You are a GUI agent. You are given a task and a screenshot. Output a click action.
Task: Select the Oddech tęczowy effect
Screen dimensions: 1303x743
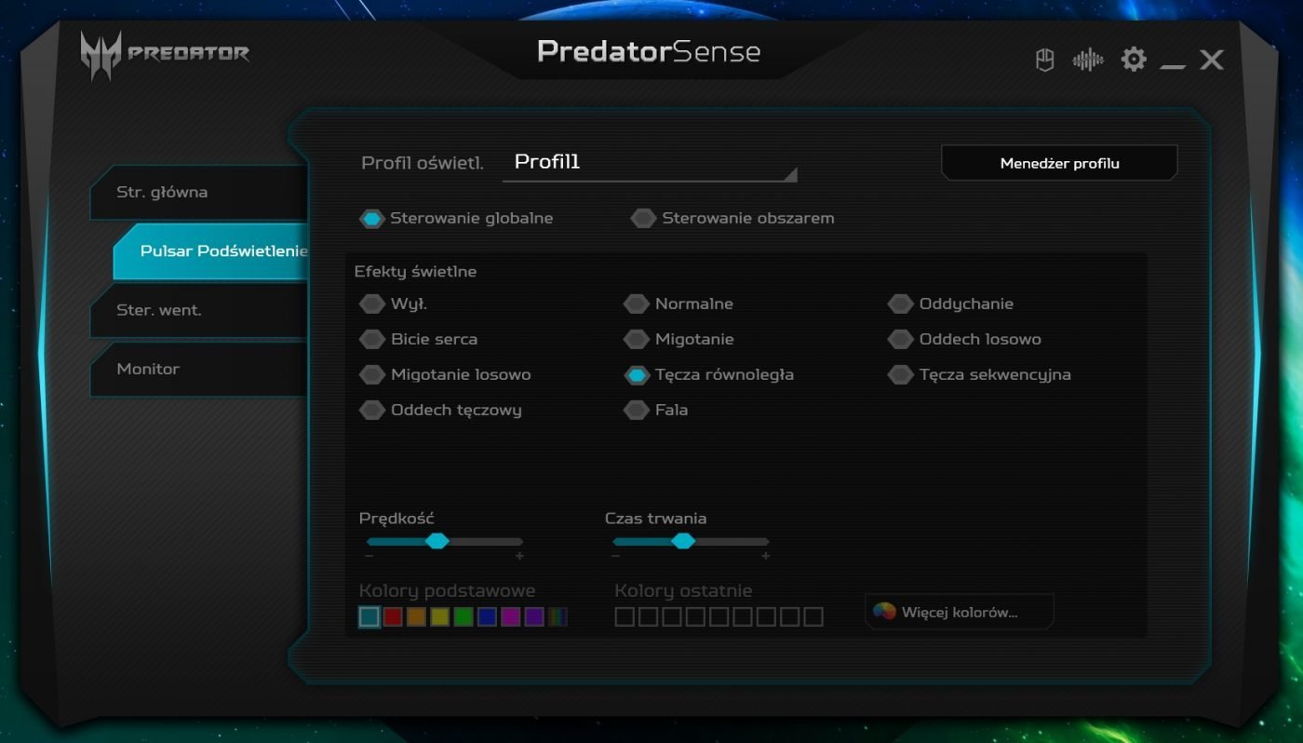[441, 411]
